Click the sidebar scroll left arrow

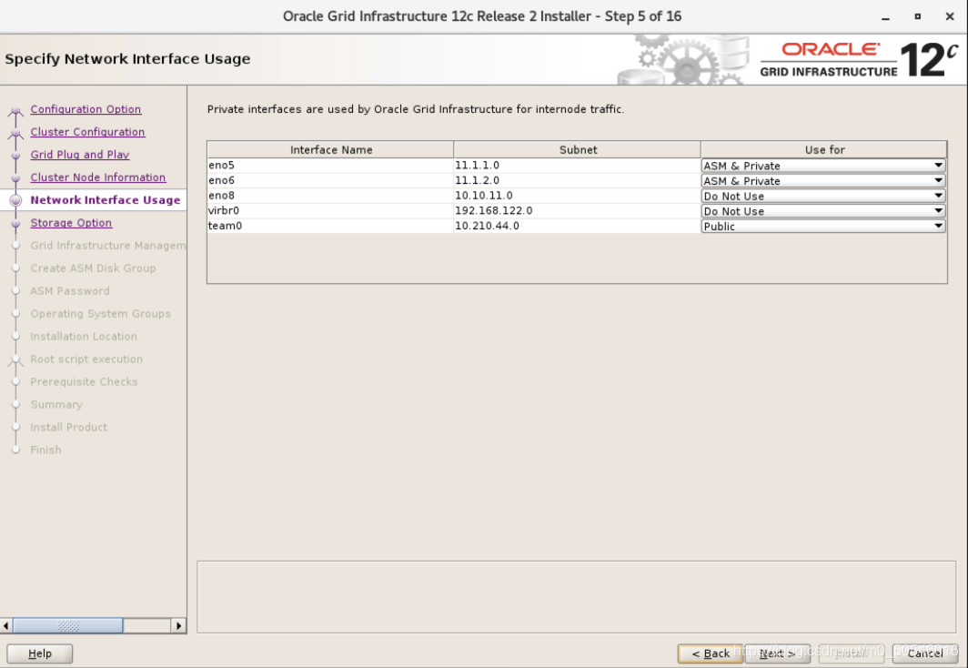point(6,625)
